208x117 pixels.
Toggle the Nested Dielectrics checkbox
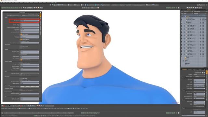[21, 40]
